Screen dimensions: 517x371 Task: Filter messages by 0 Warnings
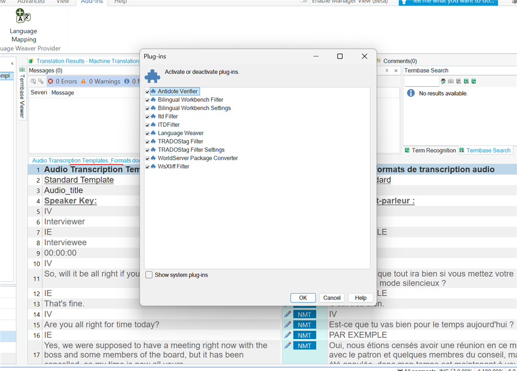(101, 82)
